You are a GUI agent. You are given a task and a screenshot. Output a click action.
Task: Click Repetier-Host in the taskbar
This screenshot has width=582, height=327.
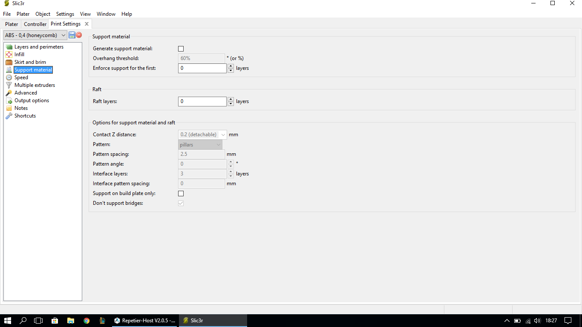click(145, 321)
